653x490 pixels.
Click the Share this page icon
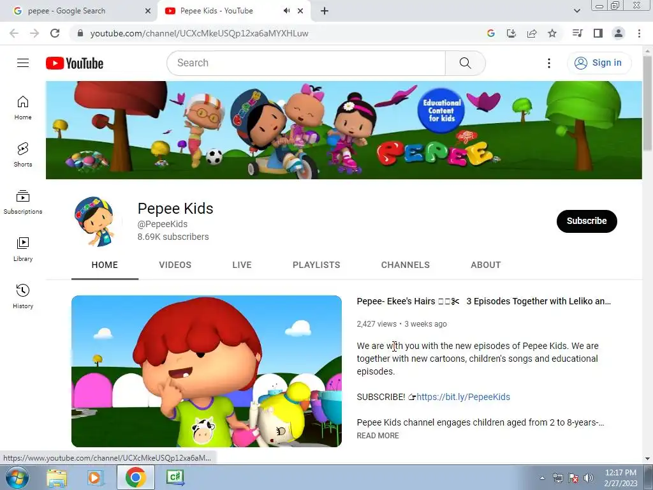pyautogui.click(x=532, y=33)
